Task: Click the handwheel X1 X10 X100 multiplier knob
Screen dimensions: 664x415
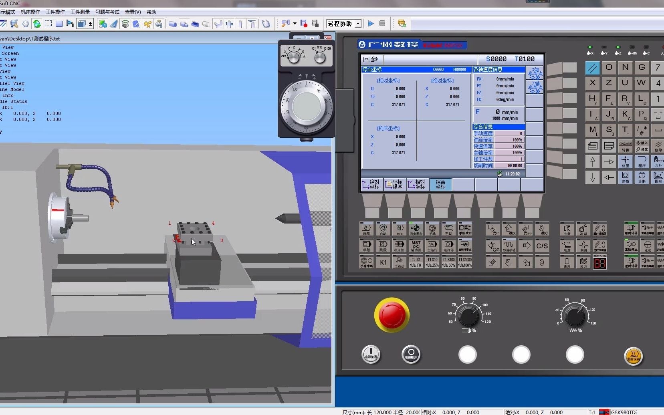Action: (320, 58)
